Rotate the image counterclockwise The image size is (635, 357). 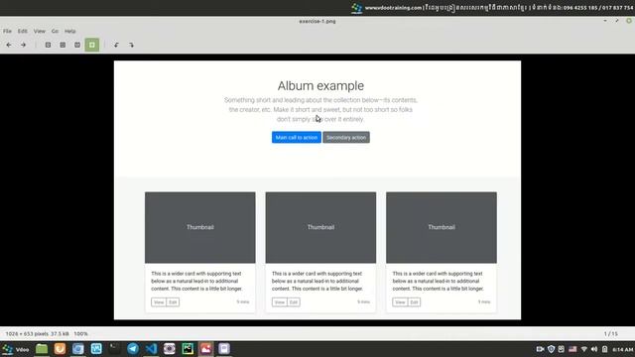tap(116, 45)
